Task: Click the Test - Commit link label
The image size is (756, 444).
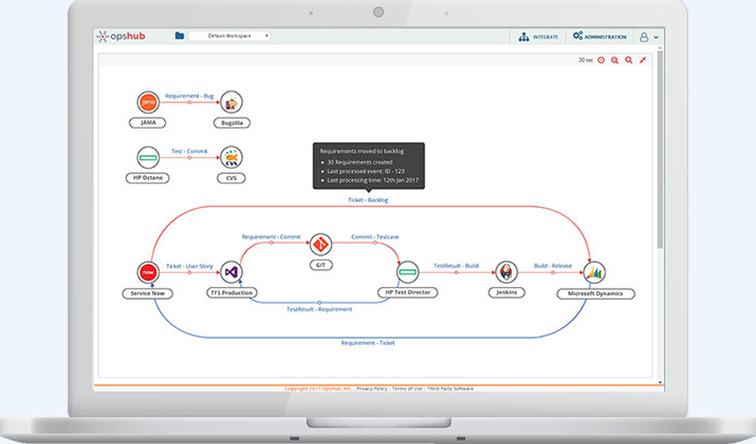Action: pyautogui.click(x=190, y=151)
